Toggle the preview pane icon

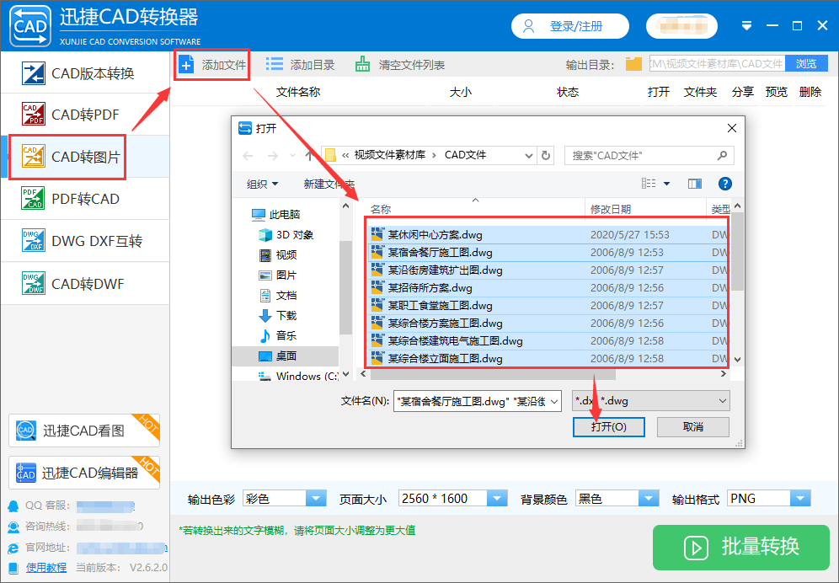(x=694, y=184)
